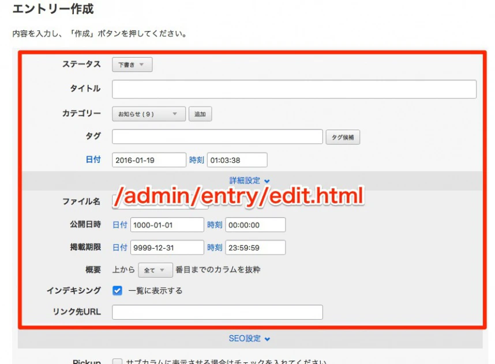Click the カテゴリー field label
The height and width of the screenshot is (364, 495).
[81, 113]
